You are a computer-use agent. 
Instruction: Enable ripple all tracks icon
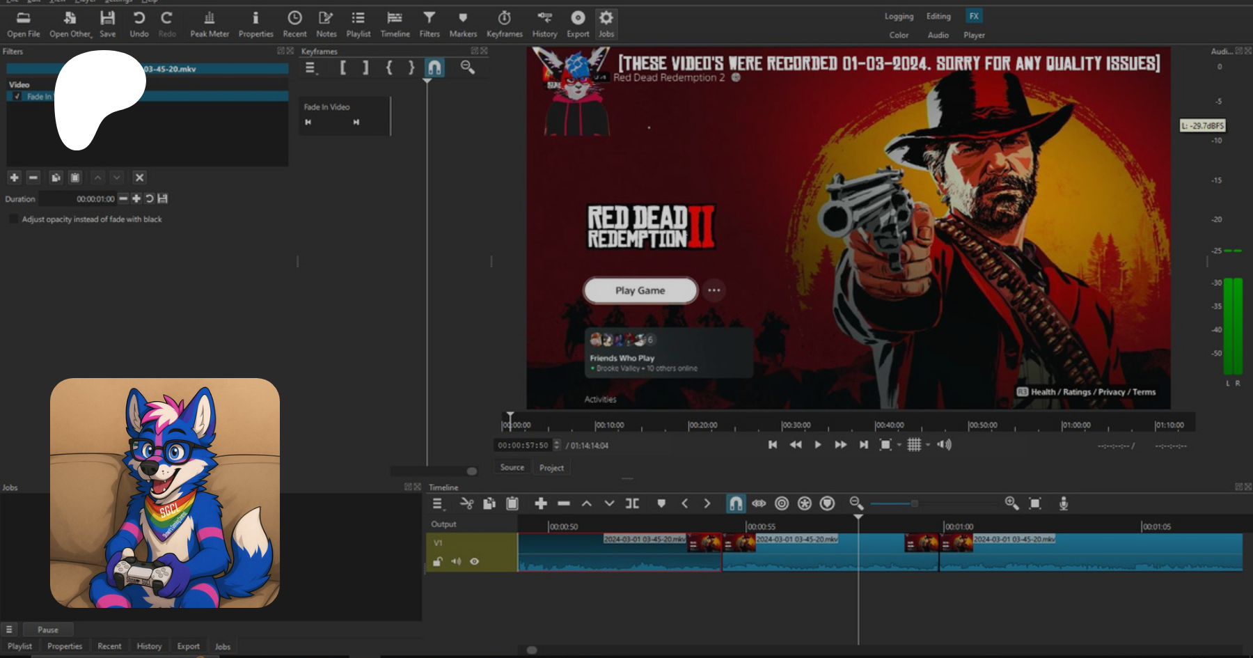click(x=804, y=503)
